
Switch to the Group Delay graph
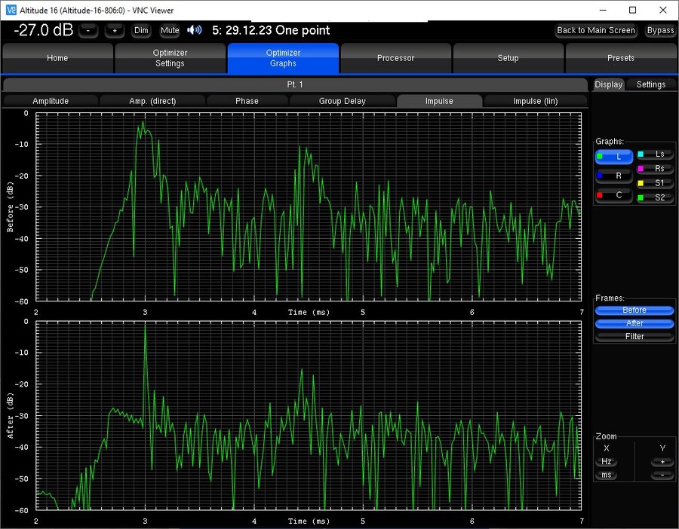pos(342,101)
